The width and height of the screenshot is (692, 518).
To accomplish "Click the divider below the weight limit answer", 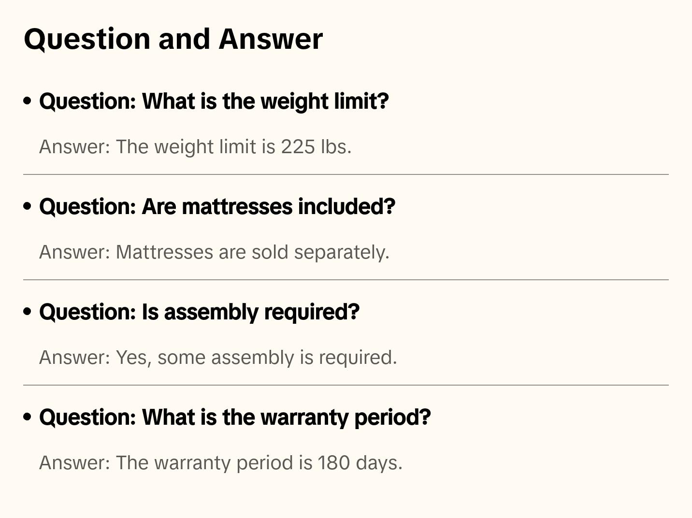I will [346, 174].
